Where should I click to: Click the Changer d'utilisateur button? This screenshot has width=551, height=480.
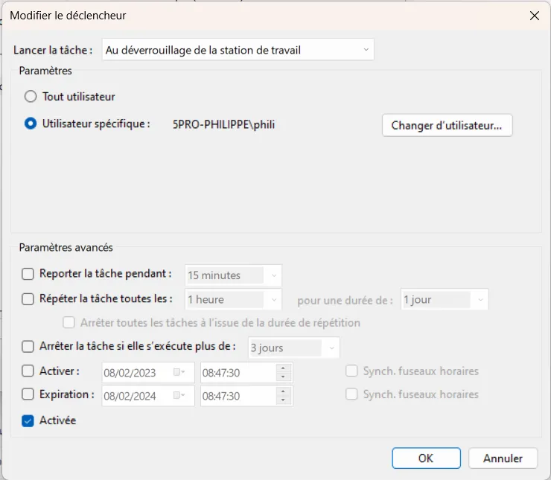[447, 125]
